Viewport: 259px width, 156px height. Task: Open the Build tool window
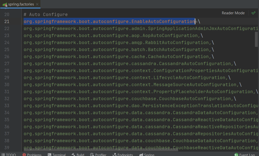[78, 154]
